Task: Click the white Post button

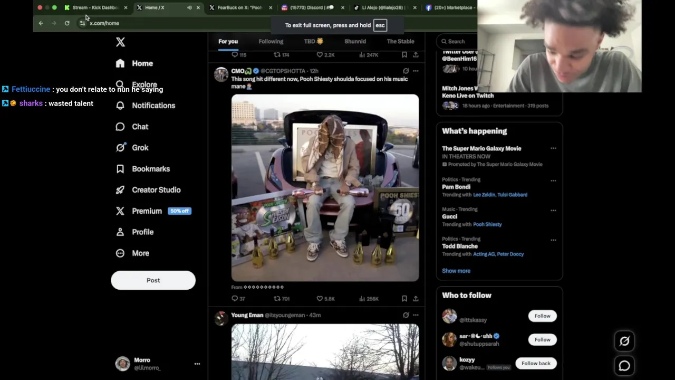Action: pos(153,280)
